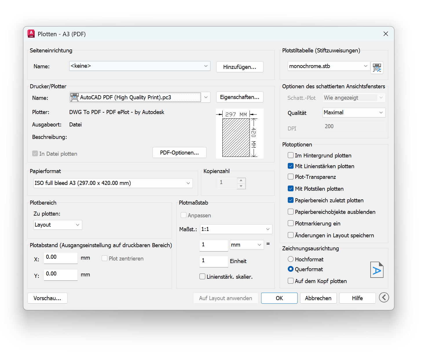Disable Mit Linienstärken plotten
Viewport: 425px width, 358px height.
click(x=291, y=166)
